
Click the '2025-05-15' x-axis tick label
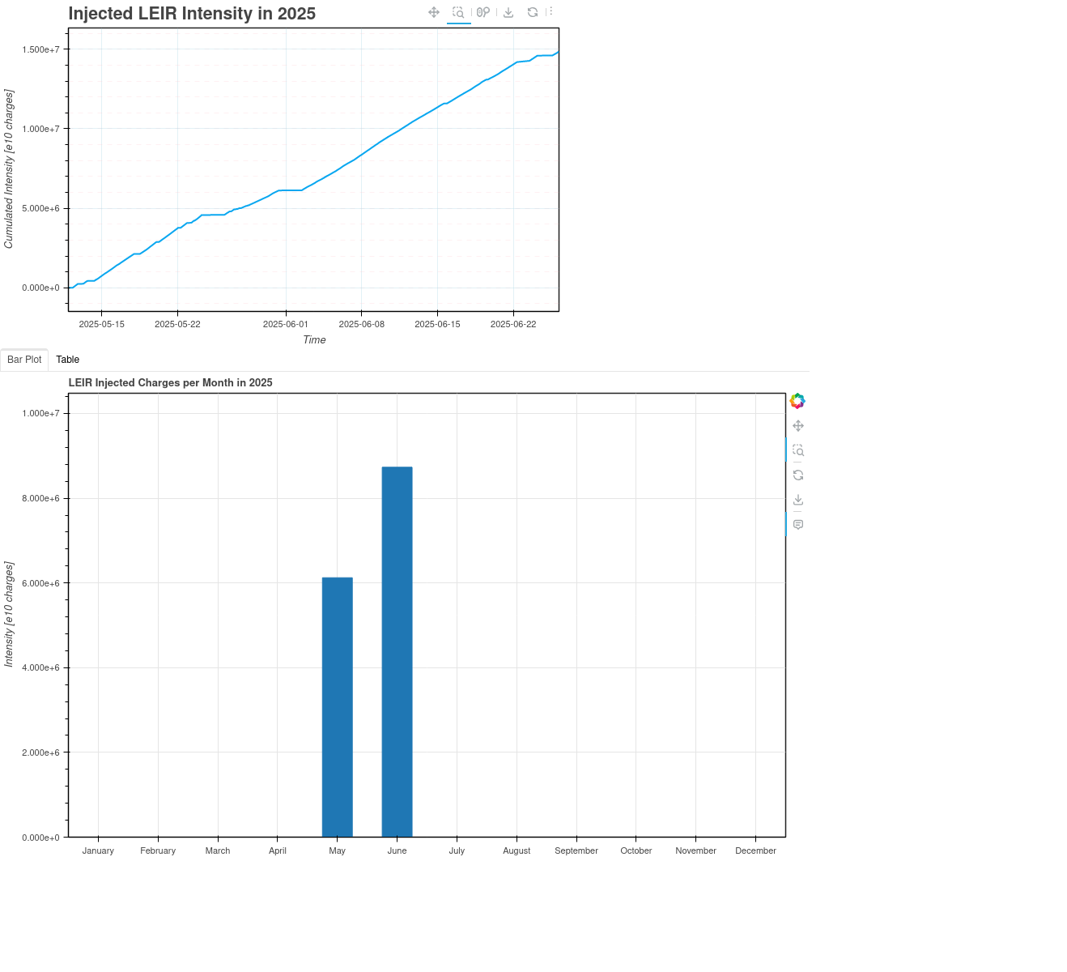point(102,324)
